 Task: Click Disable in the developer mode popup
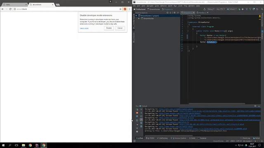109,28
